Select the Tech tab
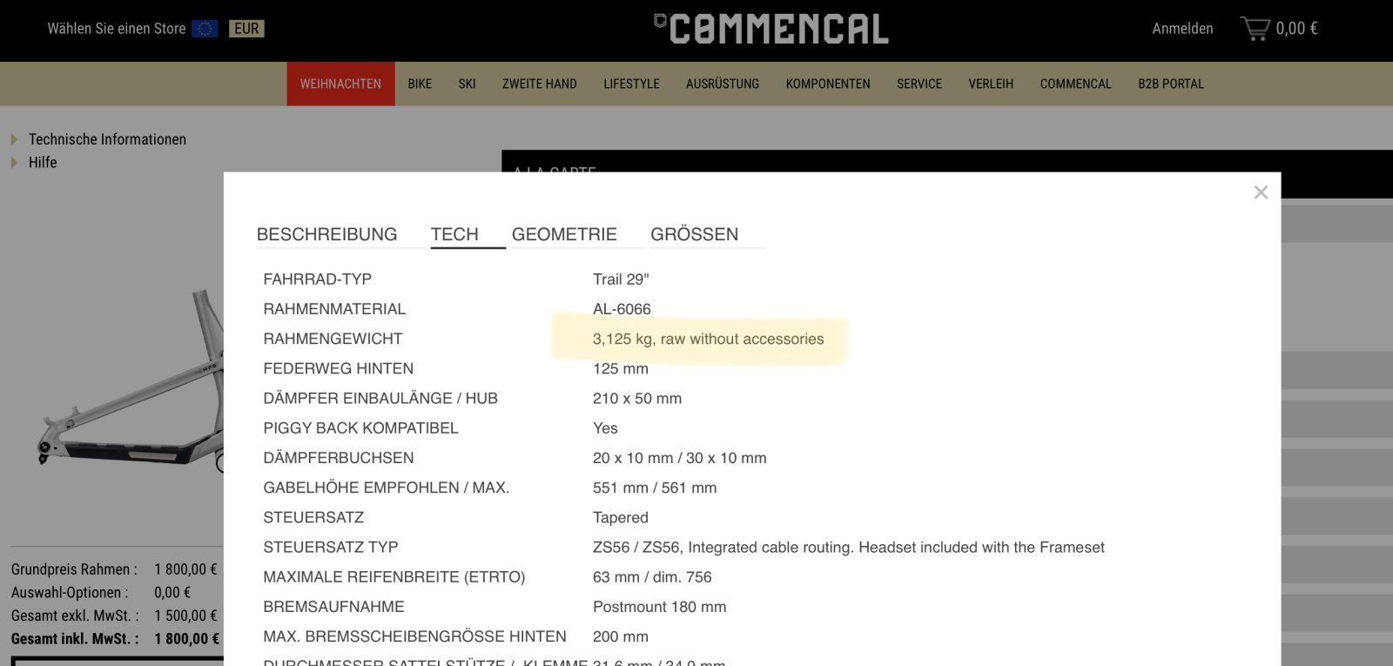This screenshot has height=666, width=1393. pyautogui.click(x=454, y=234)
